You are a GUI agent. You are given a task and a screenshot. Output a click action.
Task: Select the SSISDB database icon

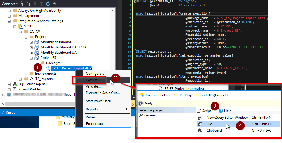point(20,26)
